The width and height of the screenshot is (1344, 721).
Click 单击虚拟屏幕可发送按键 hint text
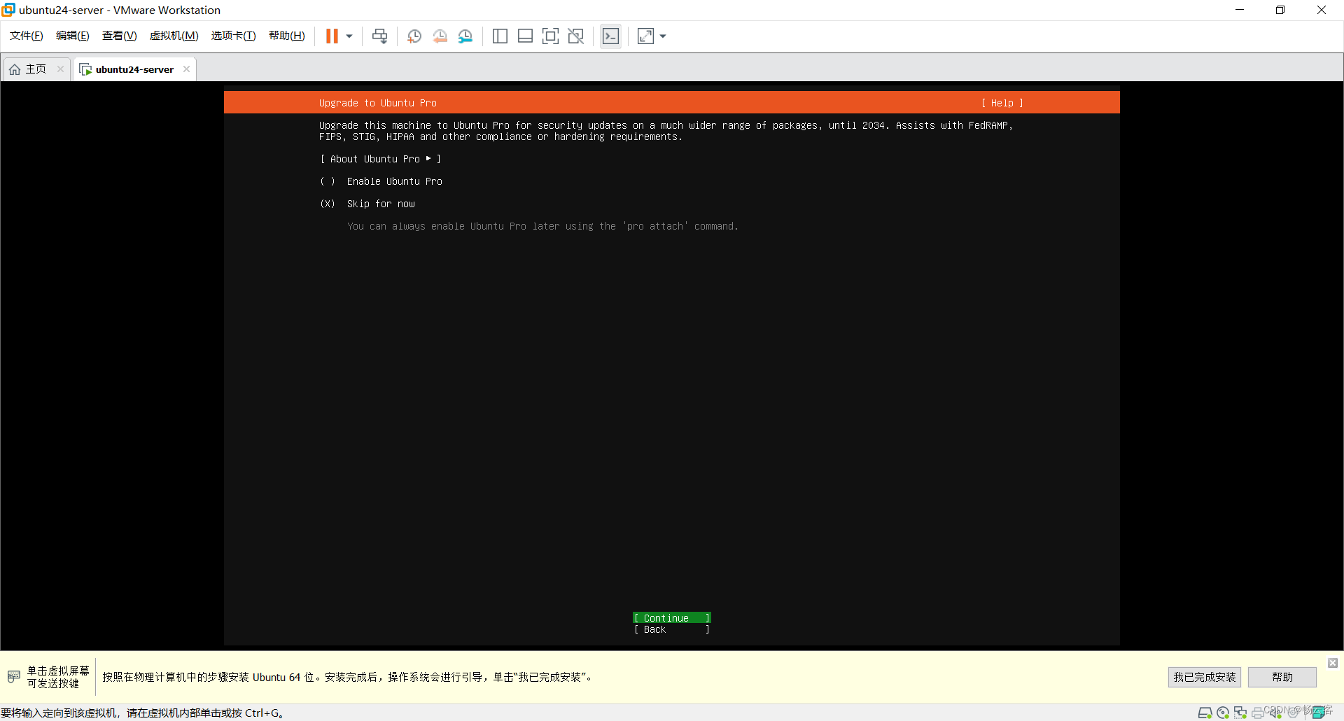(x=58, y=677)
